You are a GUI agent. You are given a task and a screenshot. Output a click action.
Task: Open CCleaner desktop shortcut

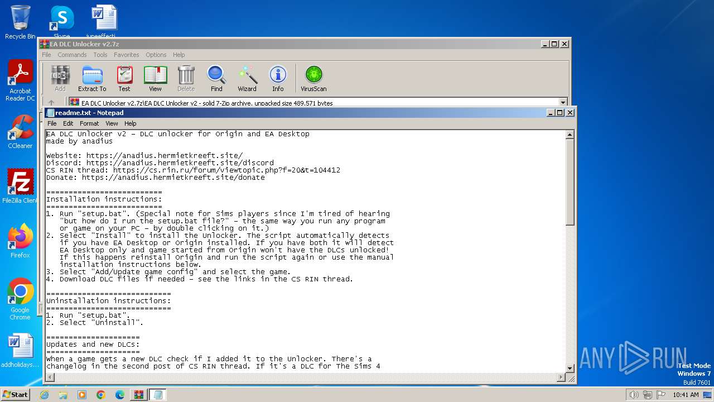[20, 132]
